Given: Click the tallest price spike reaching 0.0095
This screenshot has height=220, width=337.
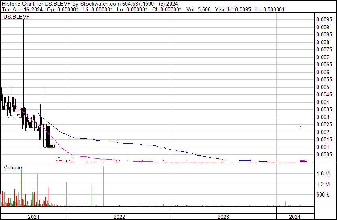Looking at the screenshot, I should tap(24, 64).
